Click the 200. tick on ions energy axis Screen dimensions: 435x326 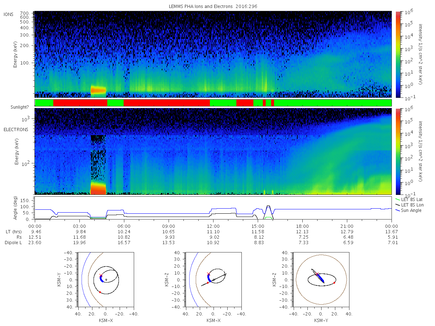click(25, 46)
